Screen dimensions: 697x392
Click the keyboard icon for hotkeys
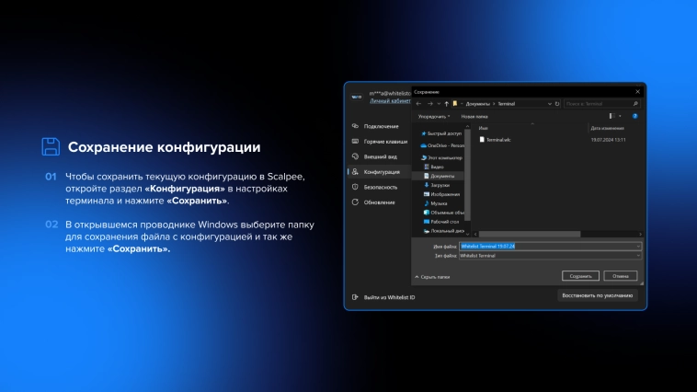[355, 141]
